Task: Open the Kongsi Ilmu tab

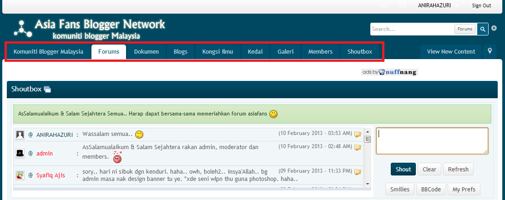Action: click(x=218, y=51)
